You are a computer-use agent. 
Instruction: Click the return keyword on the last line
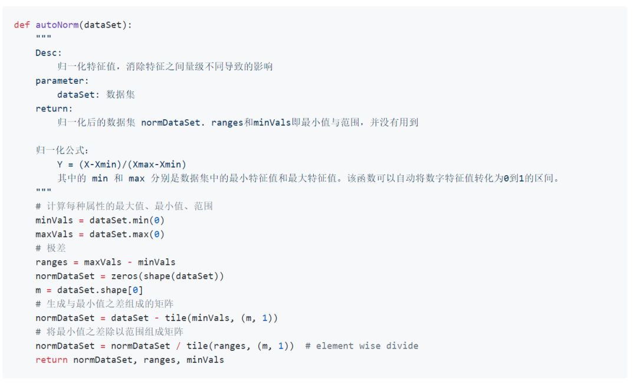coord(51,359)
